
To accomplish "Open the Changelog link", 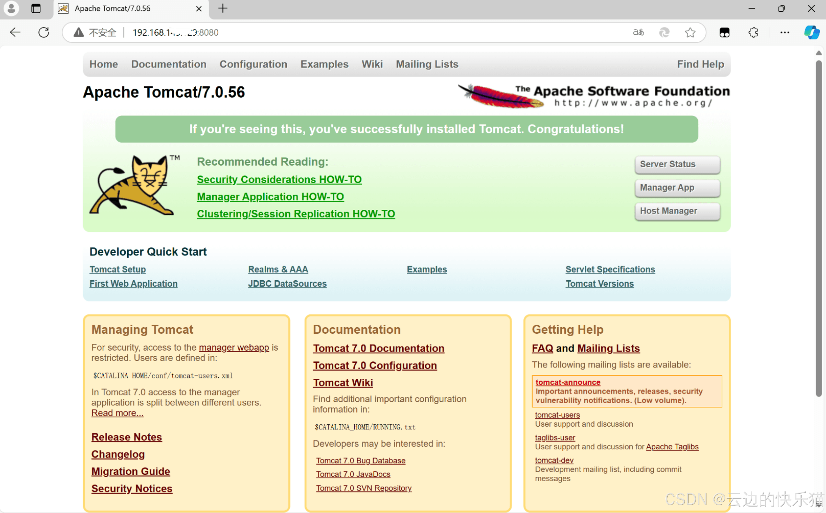I will click(118, 454).
